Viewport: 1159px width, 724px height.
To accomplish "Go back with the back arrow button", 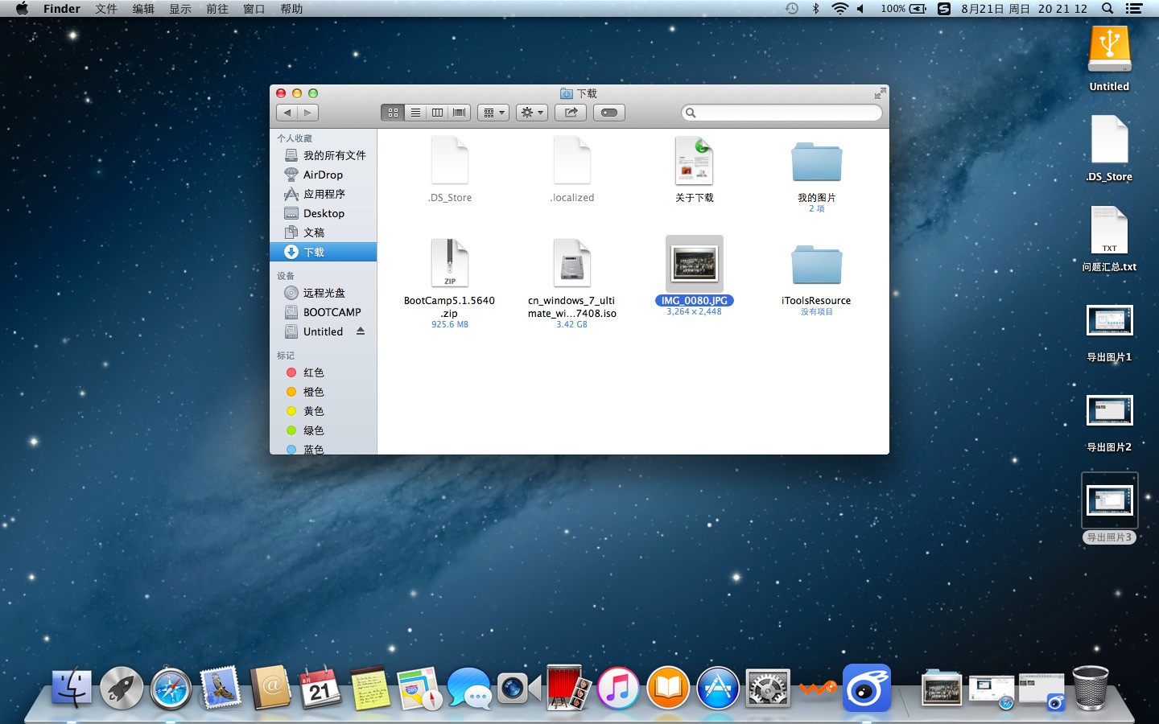I will 287,113.
